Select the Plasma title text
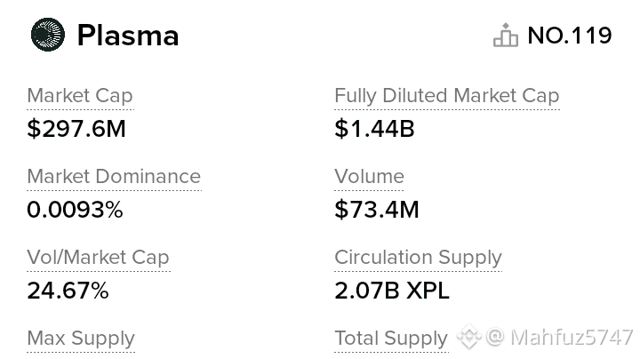 point(128,36)
